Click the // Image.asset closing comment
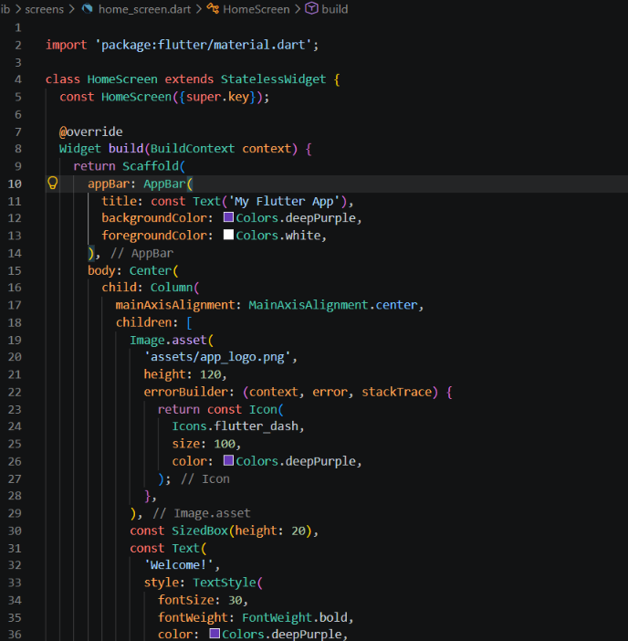 pyautogui.click(x=202, y=513)
